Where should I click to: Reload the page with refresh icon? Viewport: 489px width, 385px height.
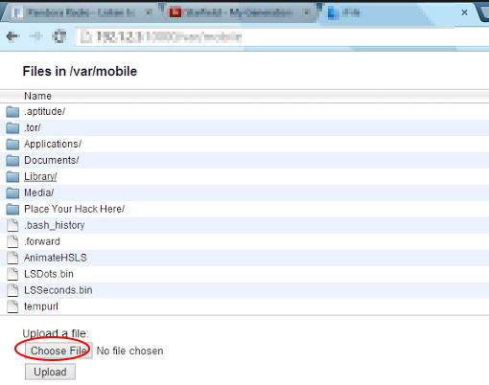tap(59, 36)
